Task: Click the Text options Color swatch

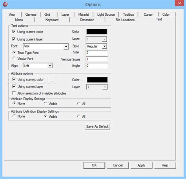Action: 97,31
